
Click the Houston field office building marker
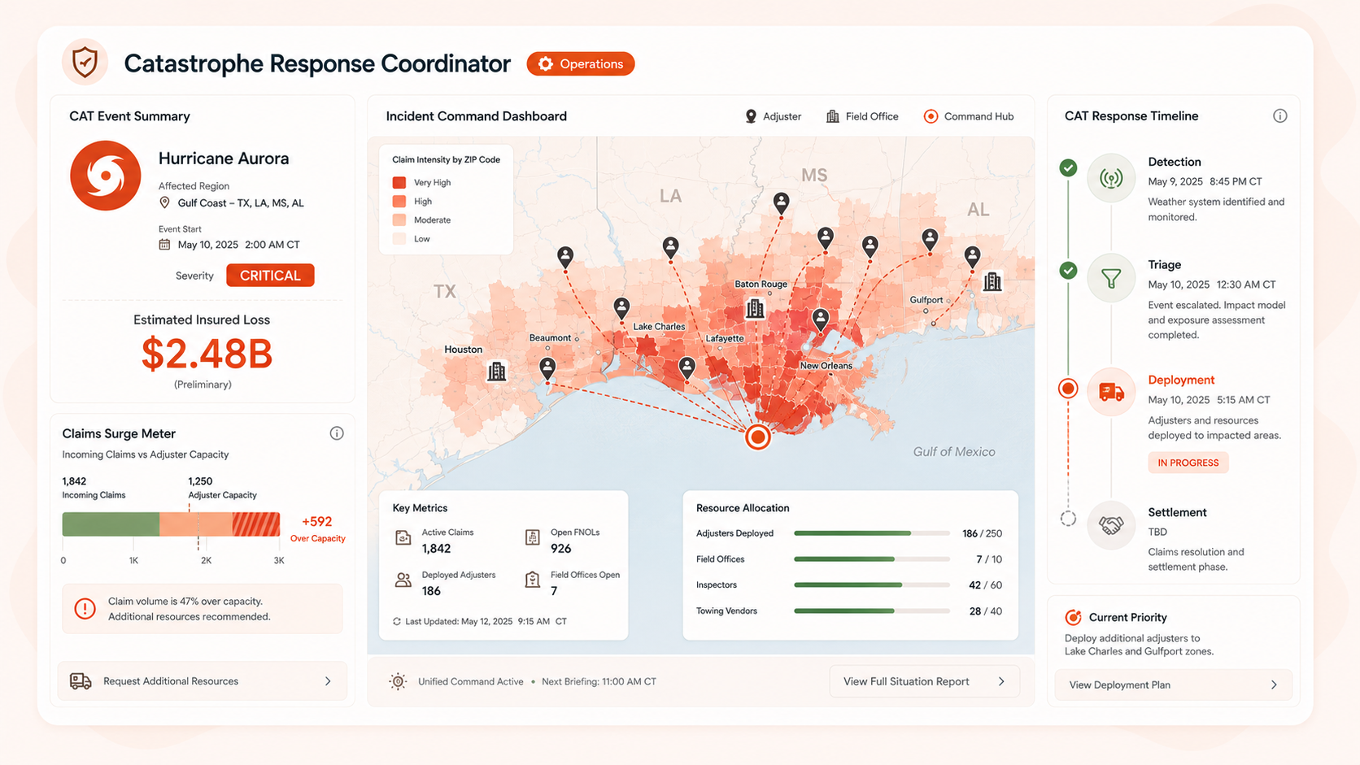[496, 372]
